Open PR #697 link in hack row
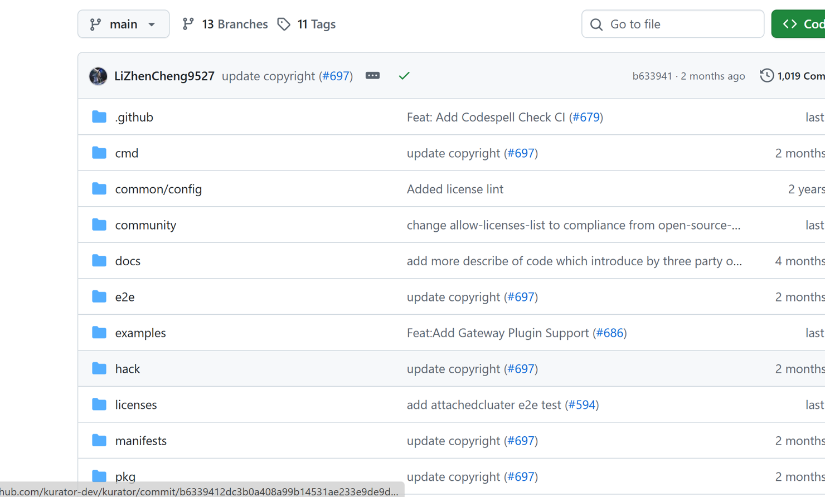The width and height of the screenshot is (825, 497). click(x=521, y=369)
